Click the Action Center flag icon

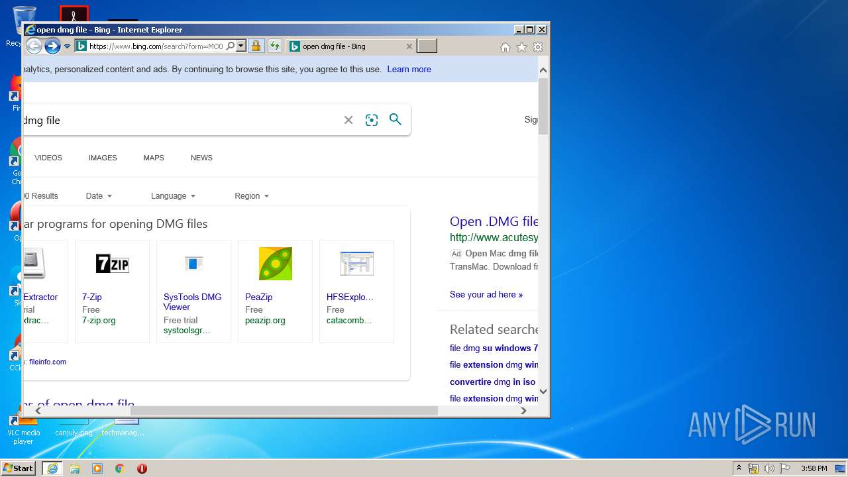coord(785,468)
